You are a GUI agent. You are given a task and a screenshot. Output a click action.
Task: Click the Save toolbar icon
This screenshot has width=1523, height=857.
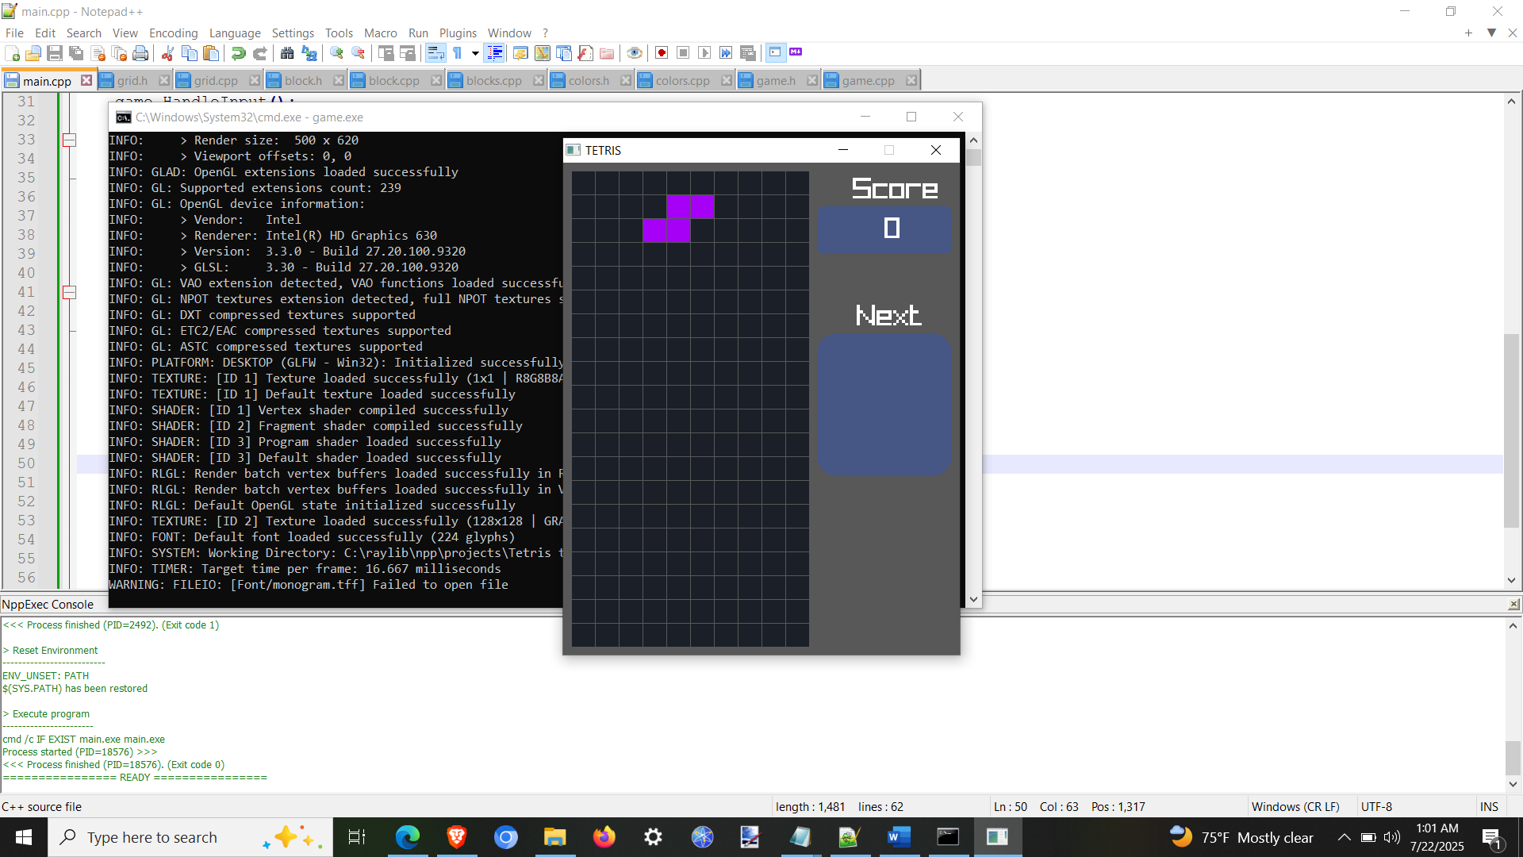click(x=55, y=53)
